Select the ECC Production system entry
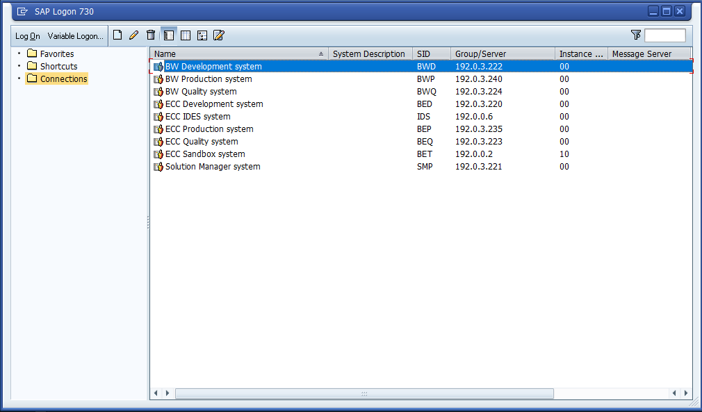 (x=209, y=129)
